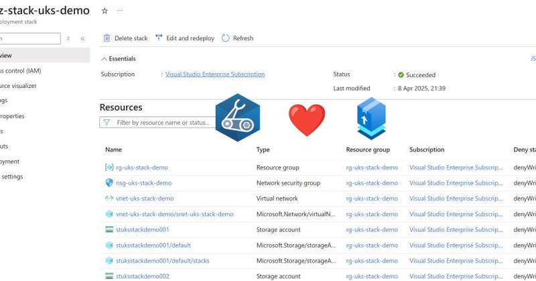
Task: Favorite the stack with the star icon
Action: pos(105,11)
